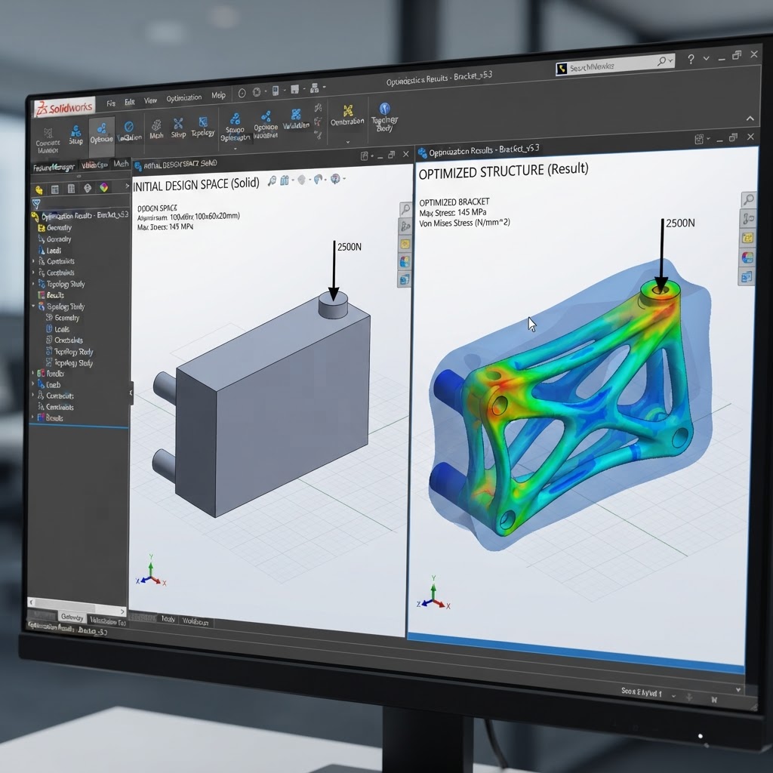Open the Edit menu

coord(130,102)
